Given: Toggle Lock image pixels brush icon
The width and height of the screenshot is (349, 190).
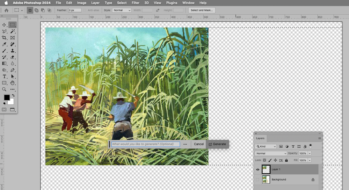Looking at the screenshot, I should pos(270,160).
